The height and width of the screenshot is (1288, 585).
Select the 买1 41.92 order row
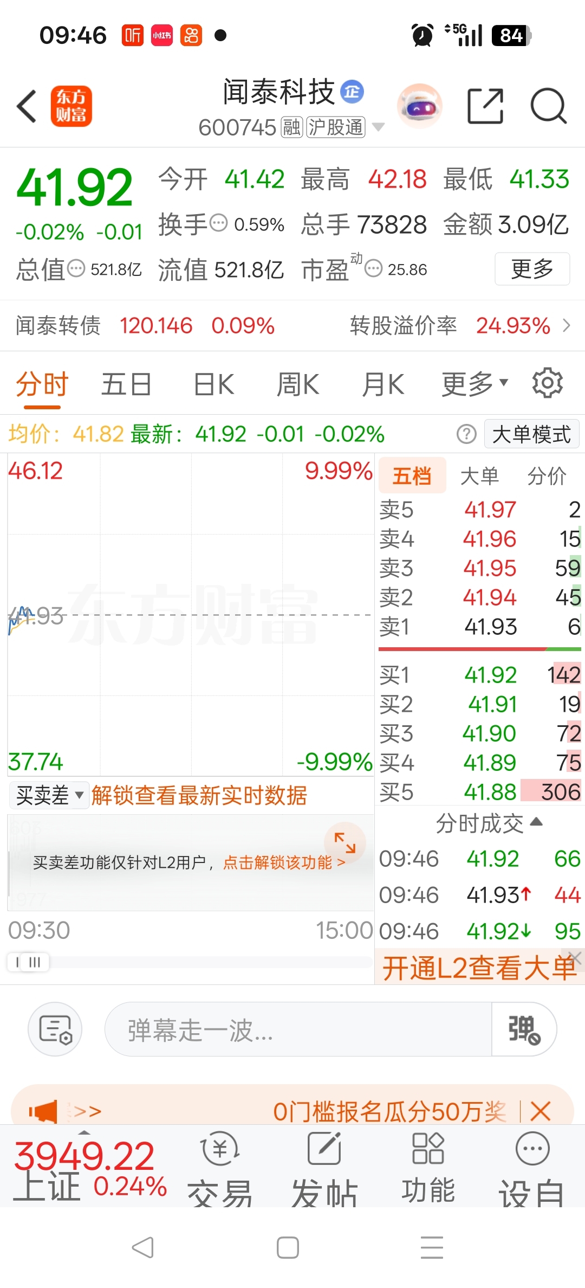click(x=480, y=675)
